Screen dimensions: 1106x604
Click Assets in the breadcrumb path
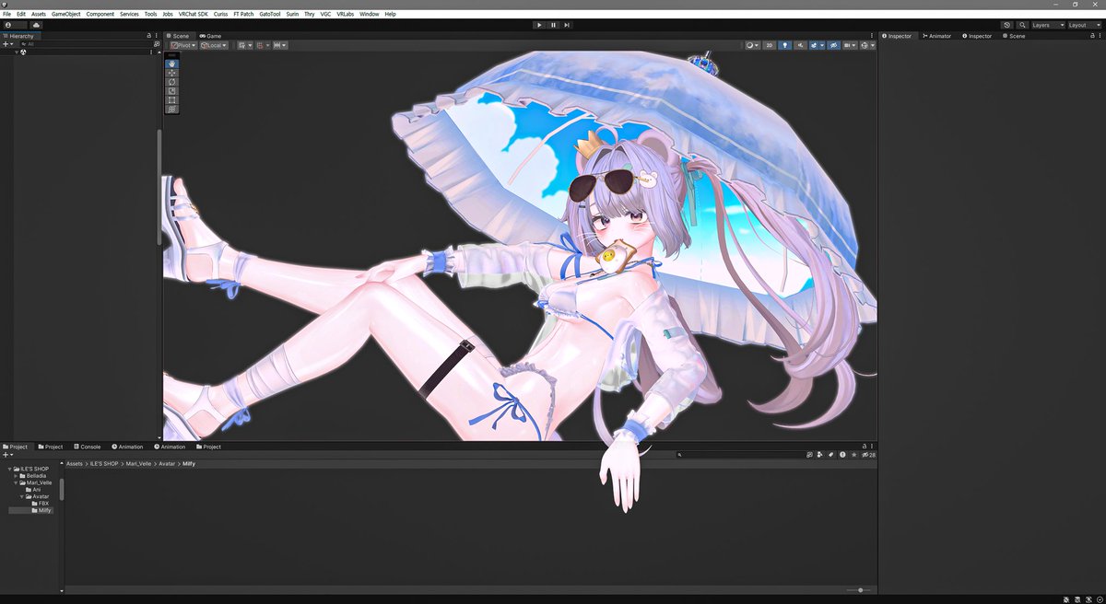[75, 463]
